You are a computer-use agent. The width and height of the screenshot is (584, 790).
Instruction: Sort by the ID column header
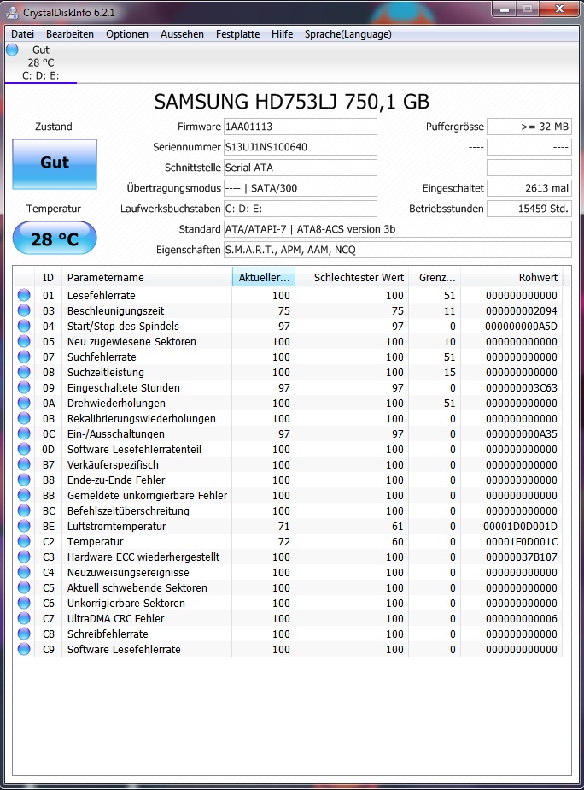49,277
